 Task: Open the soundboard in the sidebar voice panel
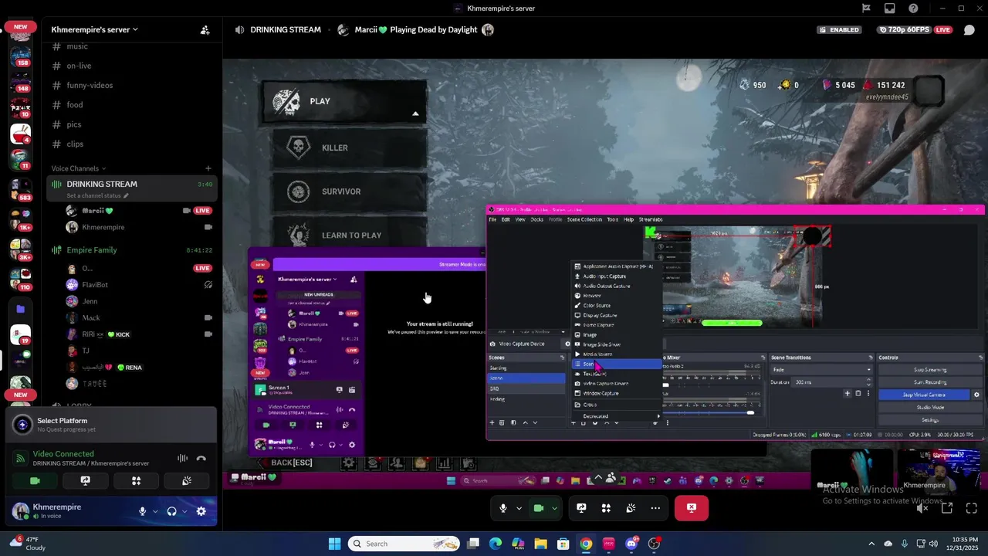point(187,480)
